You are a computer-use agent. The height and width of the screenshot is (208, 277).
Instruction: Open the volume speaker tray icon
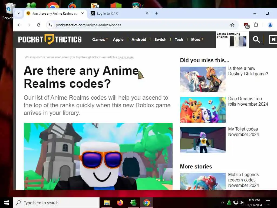tap(242, 203)
